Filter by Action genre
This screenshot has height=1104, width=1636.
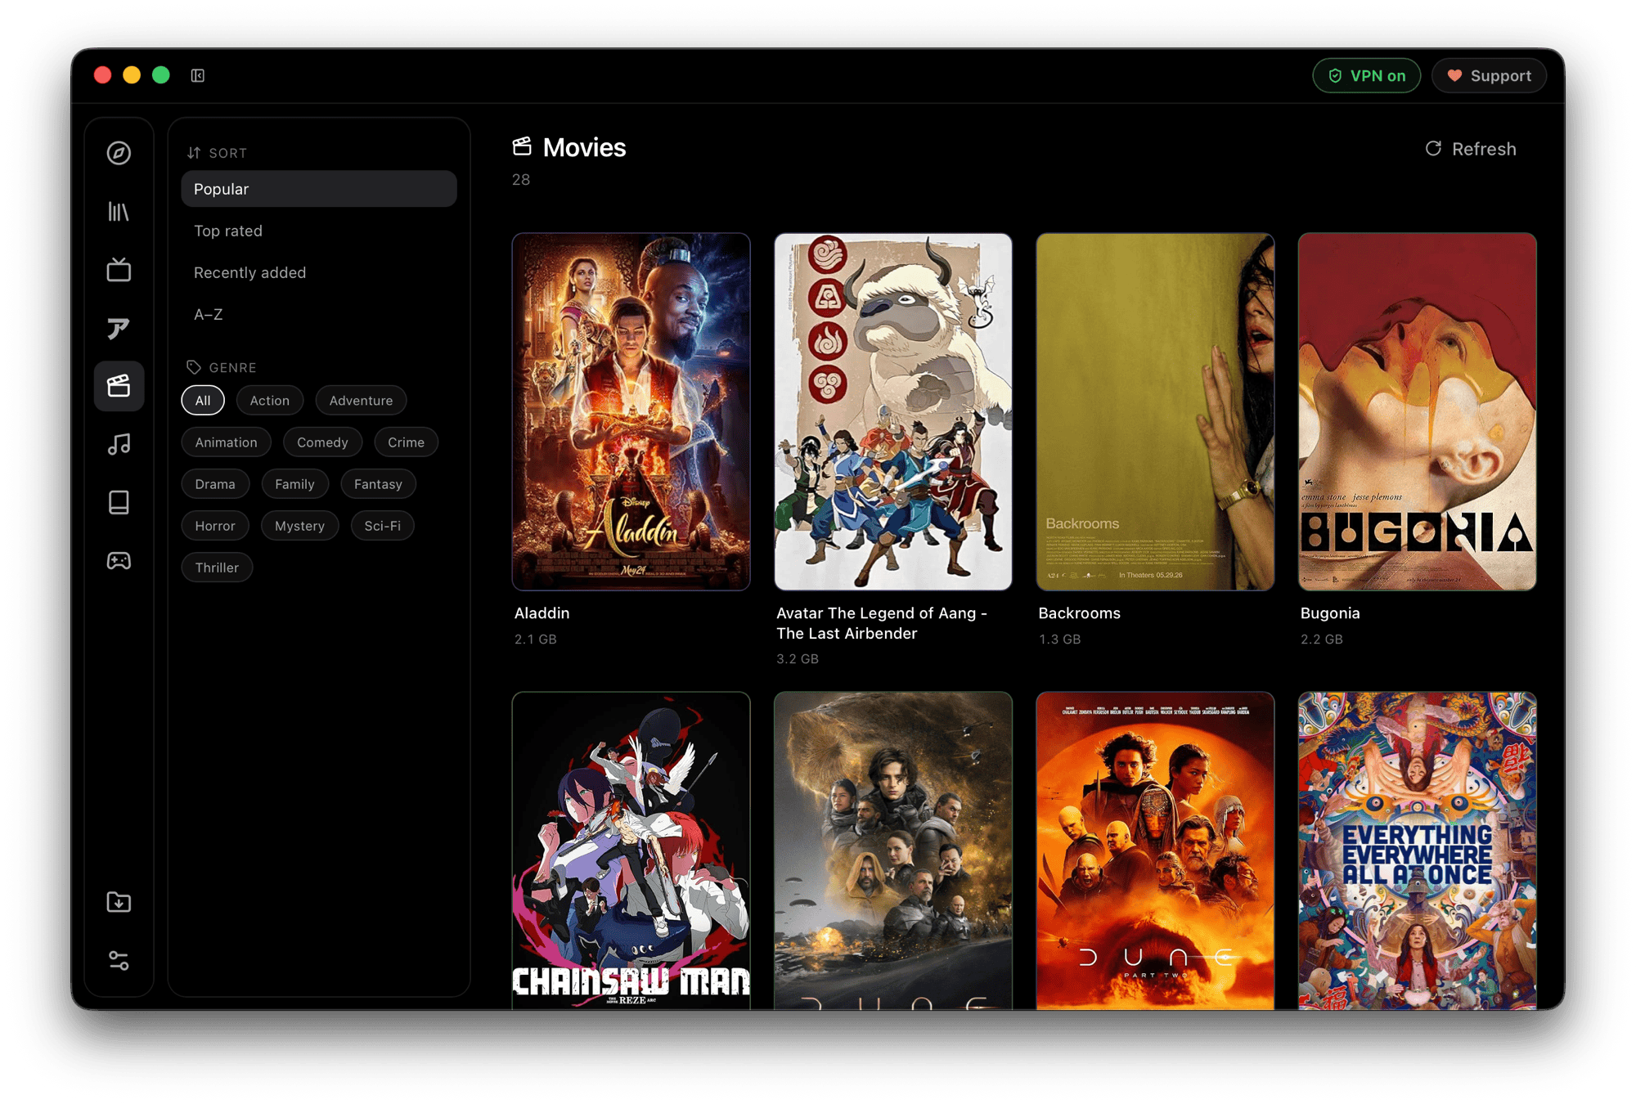[270, 401]
